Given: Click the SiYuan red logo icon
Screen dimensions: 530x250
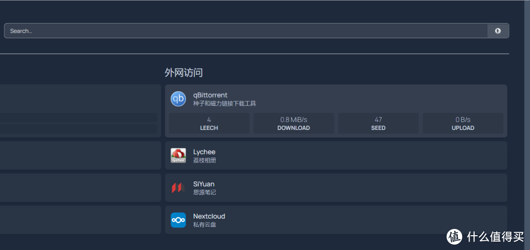Looking at the screenshot, I should (178, 188).
